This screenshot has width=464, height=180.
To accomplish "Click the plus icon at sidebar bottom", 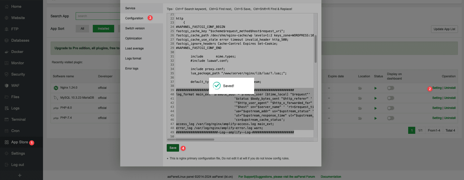I will coord(20,175).
